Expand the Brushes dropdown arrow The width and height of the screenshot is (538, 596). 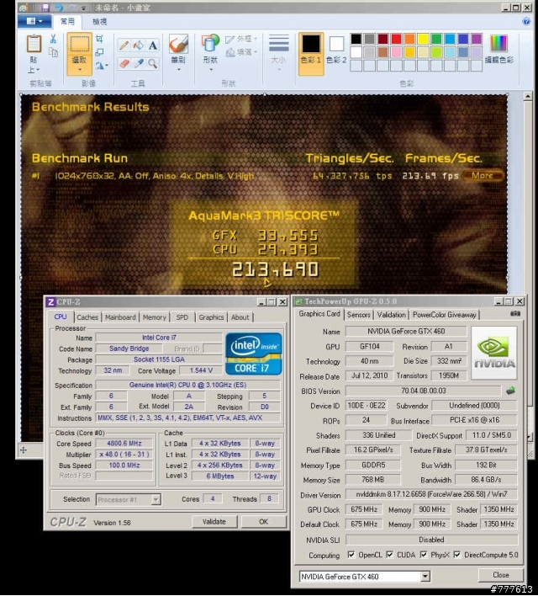(178, 70)
